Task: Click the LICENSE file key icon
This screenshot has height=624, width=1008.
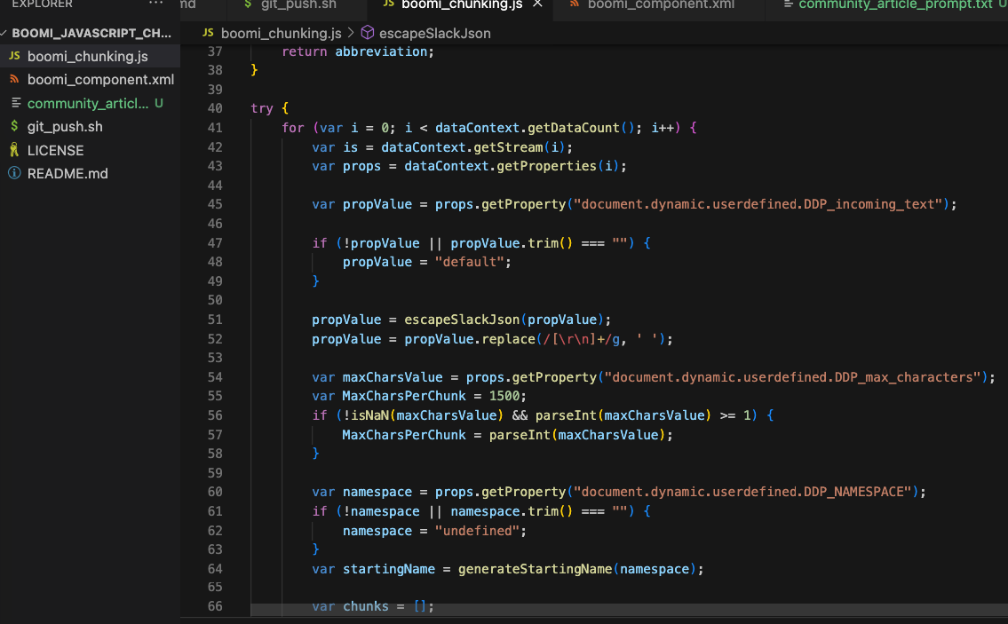Action: (x=14, y=150)
